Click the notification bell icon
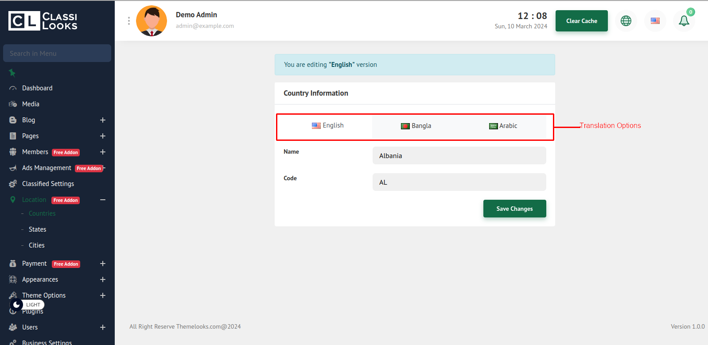 pyautogui.click(x=684, y=21)
